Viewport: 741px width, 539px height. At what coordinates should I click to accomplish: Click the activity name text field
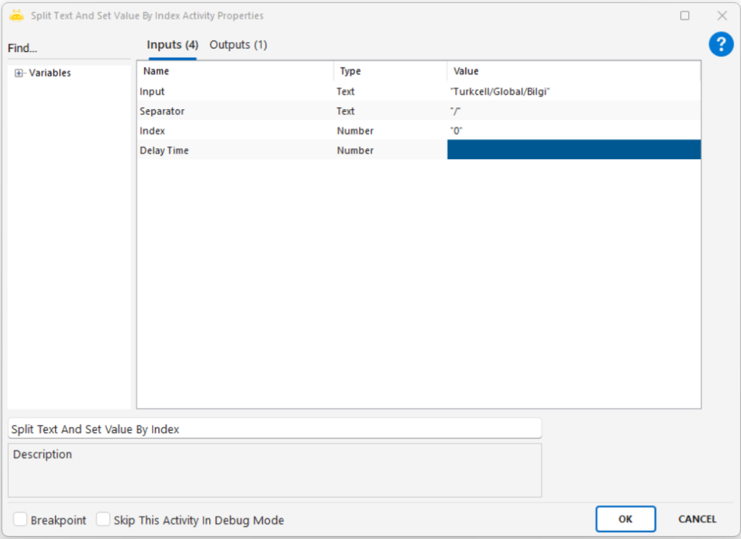point(274,429)
